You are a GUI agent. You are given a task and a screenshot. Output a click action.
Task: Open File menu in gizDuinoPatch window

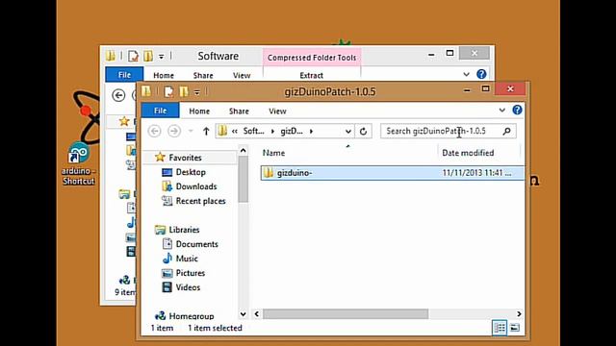[161, 111]
